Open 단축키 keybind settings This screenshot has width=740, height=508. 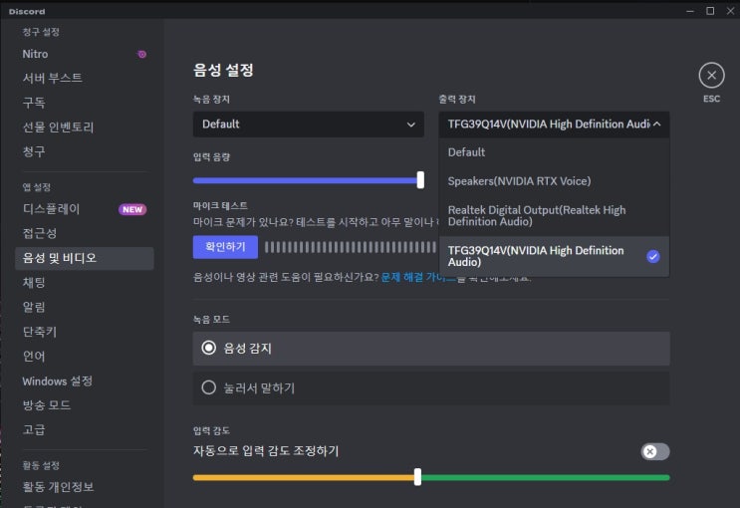pos(84,332)
